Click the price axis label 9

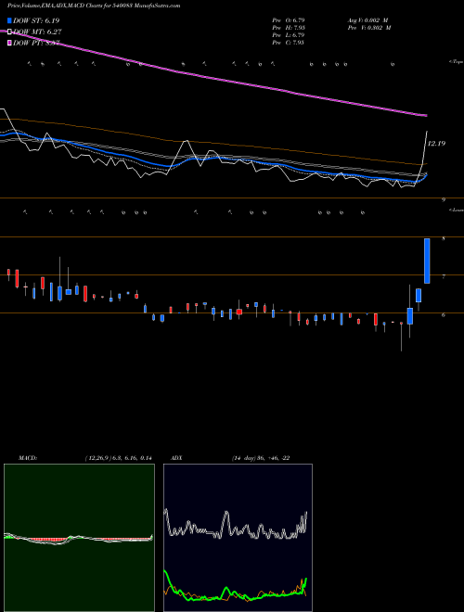coord(444,200)
